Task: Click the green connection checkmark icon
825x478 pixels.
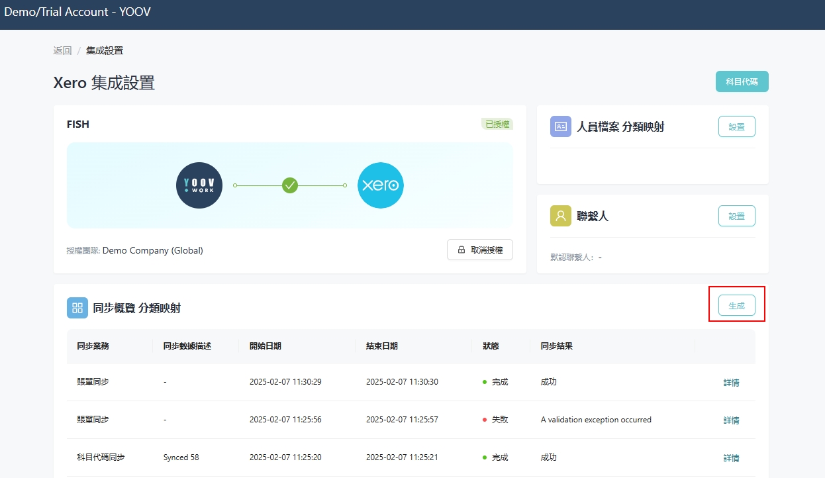Action: coord(290,185)
